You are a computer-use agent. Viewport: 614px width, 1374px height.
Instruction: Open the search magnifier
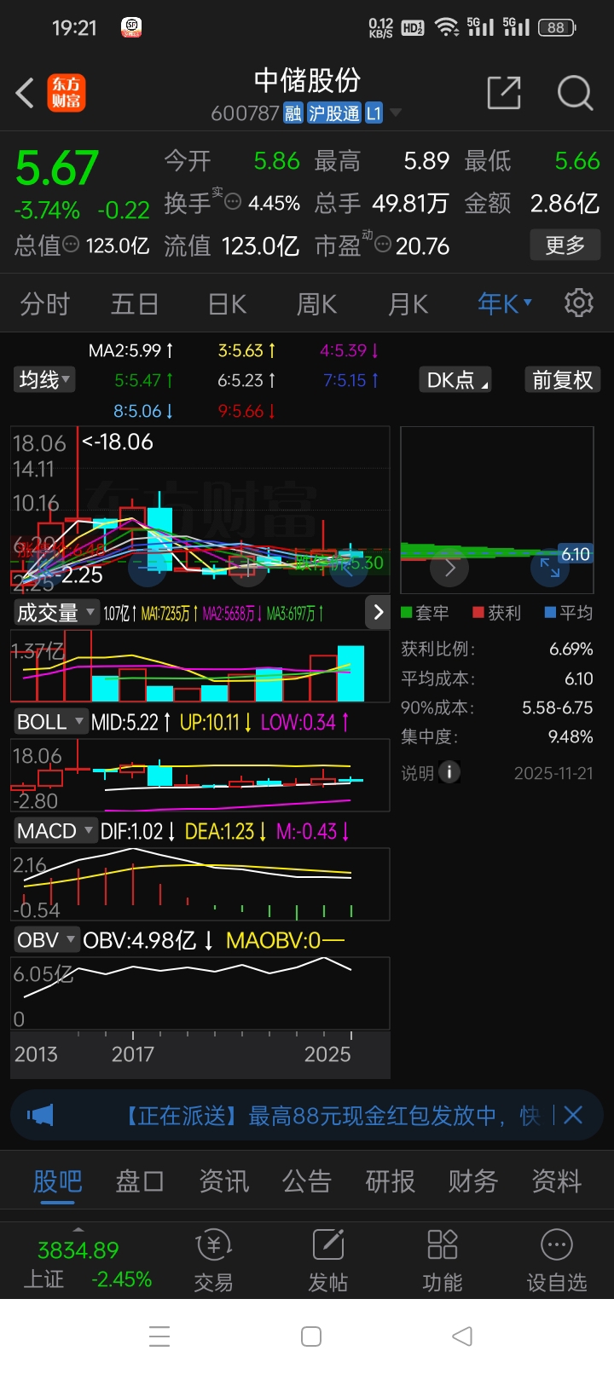click(x=575, y=93)
